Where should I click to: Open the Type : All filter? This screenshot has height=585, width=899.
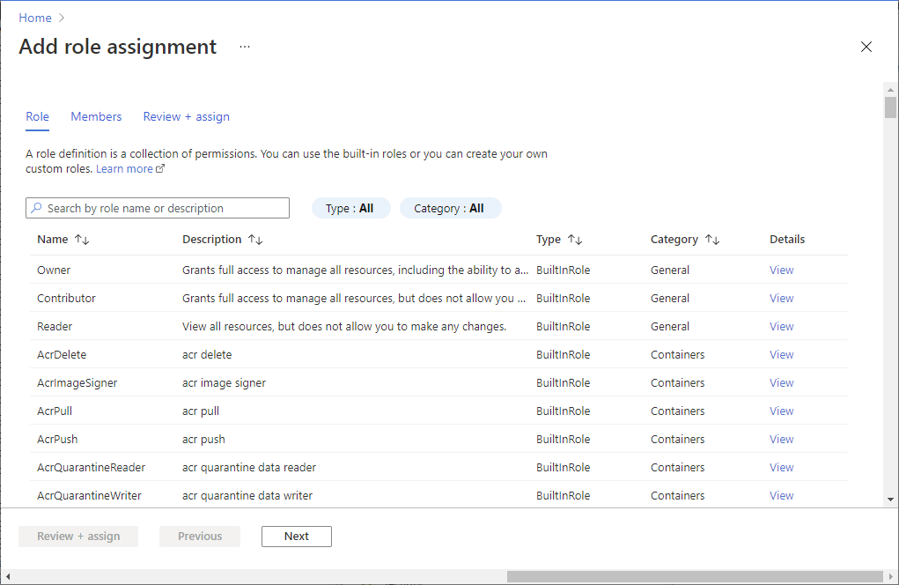point(350,207)
